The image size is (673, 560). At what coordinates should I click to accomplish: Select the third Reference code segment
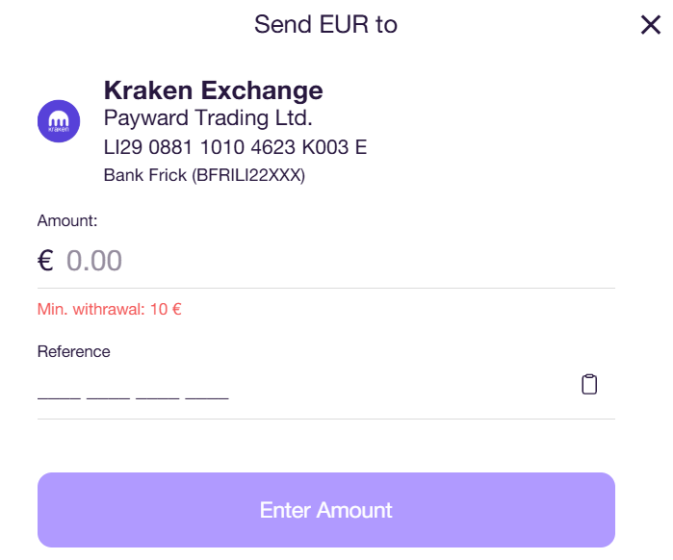point(158,391)
